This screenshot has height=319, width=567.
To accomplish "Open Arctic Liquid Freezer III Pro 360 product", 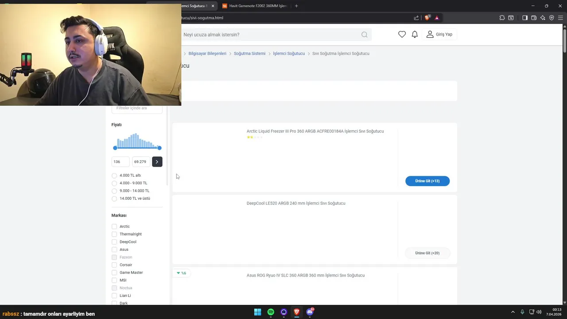I will pyautogui.click(x=315, y=131).
